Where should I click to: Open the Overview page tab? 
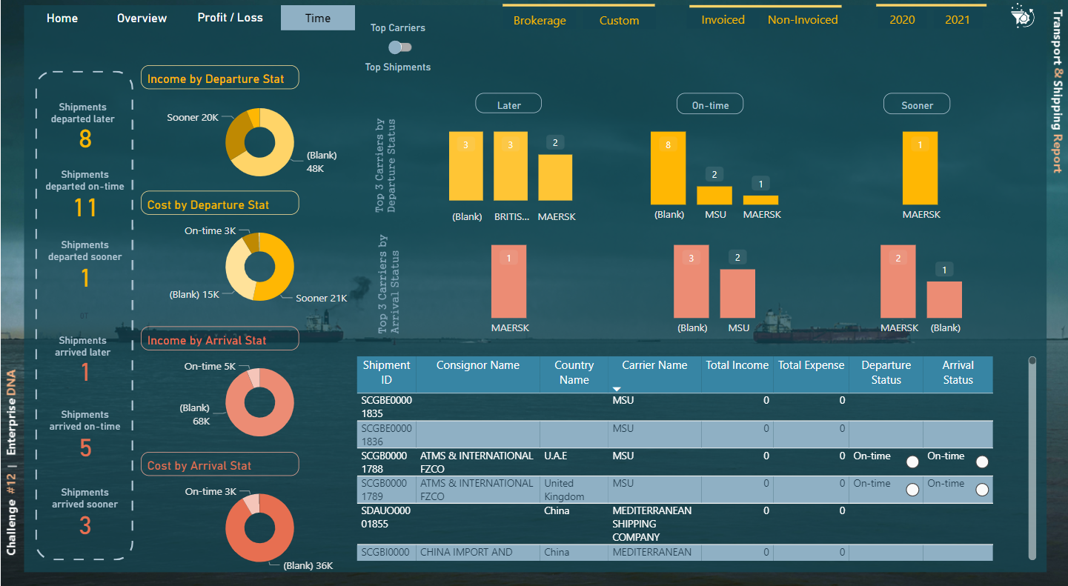142,18
